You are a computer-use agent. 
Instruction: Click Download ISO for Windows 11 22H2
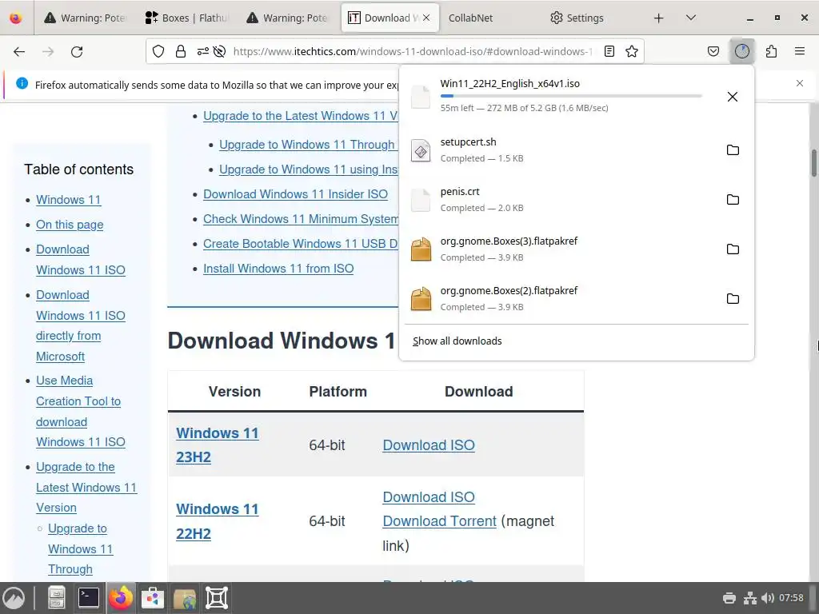(x=429, y=497)
